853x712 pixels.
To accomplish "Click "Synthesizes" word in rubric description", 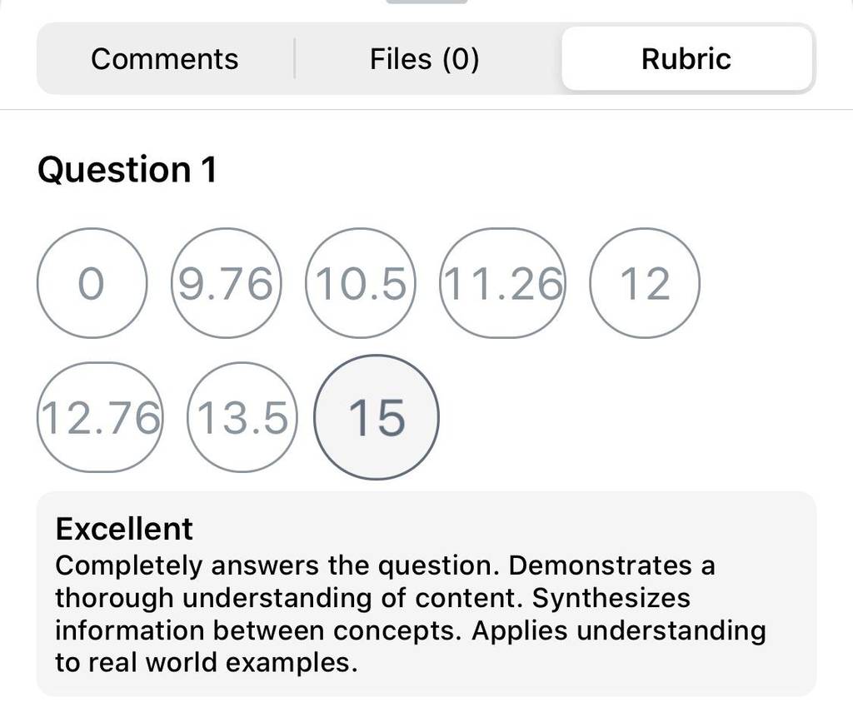I will click(611, 598).
